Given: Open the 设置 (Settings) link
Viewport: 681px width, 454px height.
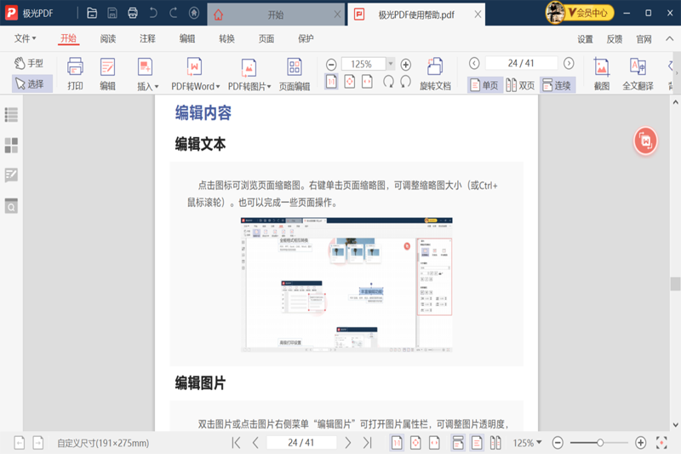Looking at the screenshot, I should (585, 39).
